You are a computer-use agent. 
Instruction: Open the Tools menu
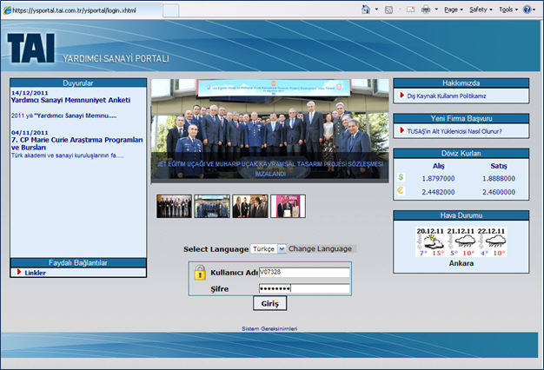(x=508, y=10)
